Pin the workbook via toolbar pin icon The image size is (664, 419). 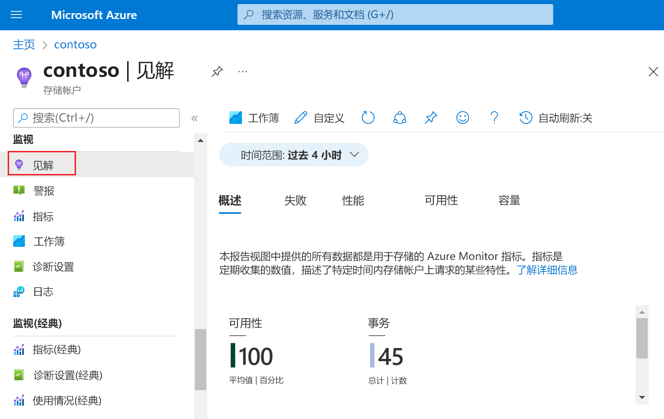[431, 118]
